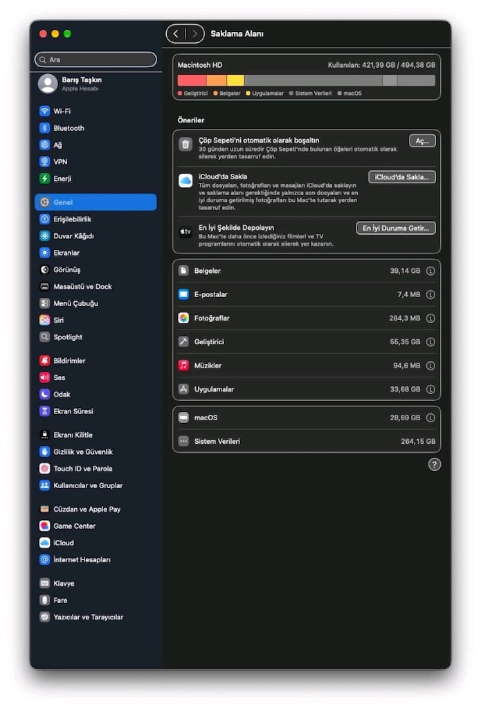
Task: Click orange Belgeler segment of storage bar
Action: pos(217,80)
